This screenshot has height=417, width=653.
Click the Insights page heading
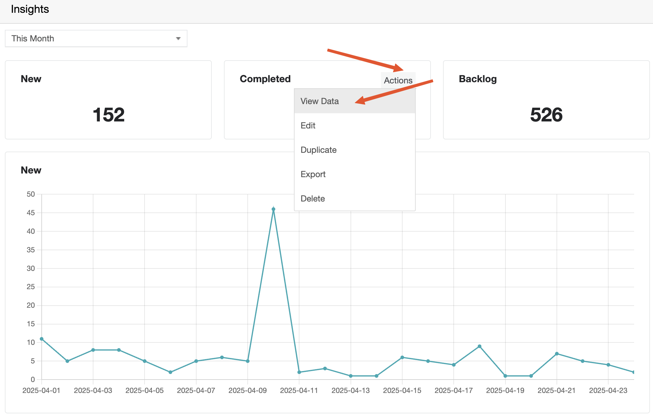tap(30, 9)
